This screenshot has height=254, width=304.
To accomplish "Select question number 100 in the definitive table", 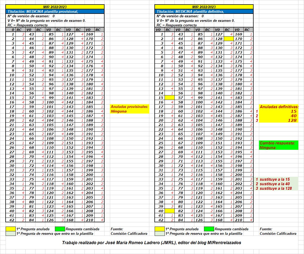I will click(199, 102).
